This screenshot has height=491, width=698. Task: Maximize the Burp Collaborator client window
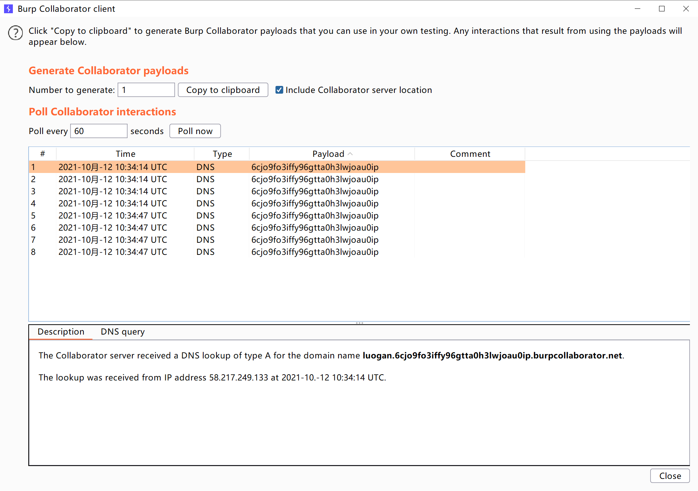[662, 9]
